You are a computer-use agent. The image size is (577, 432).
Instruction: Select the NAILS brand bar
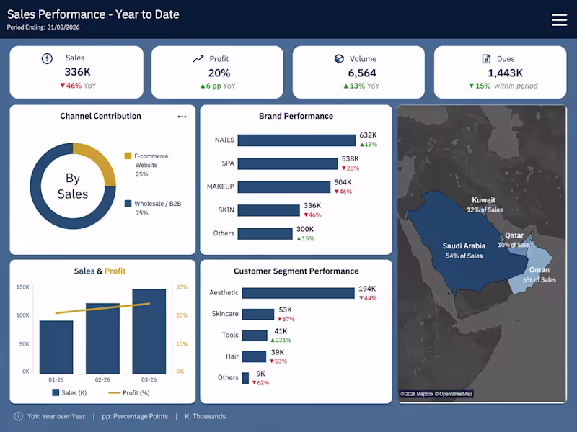296,140
